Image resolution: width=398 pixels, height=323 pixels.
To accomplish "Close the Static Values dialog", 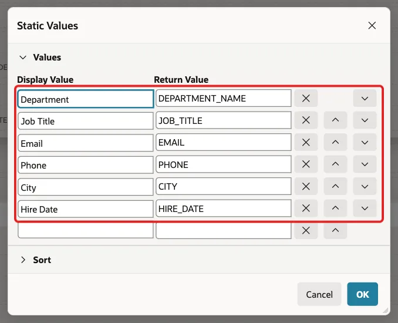I will (x=372, y=25).
